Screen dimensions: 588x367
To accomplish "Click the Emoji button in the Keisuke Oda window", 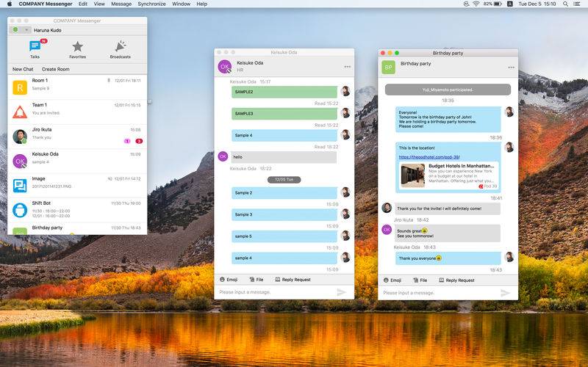I will (229, 280).
